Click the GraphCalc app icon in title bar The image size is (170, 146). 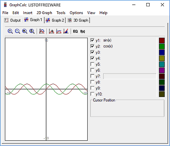[x=5, y=5]
